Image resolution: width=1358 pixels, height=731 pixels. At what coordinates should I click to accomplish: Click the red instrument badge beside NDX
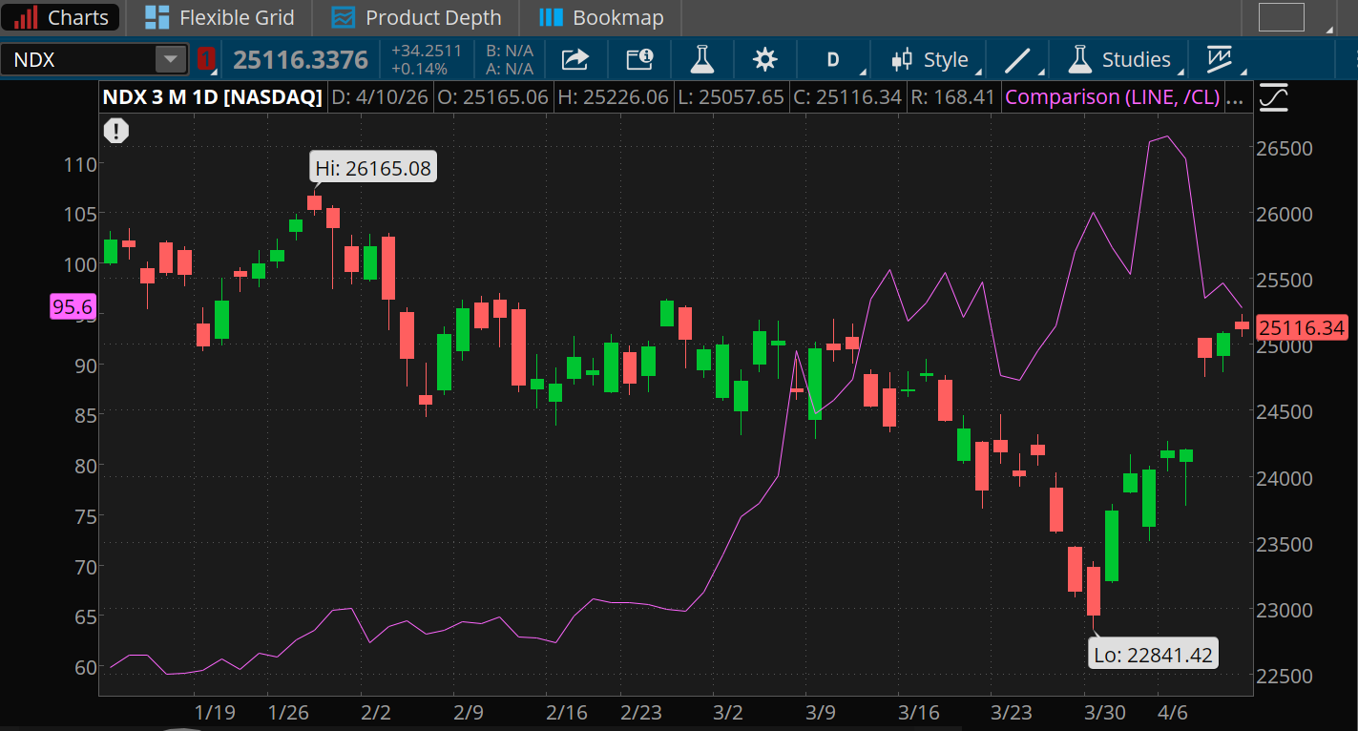206,58
